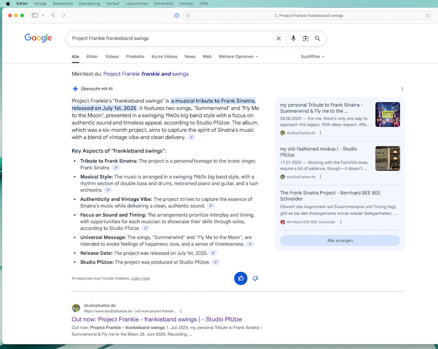Clear the search query
438x349 pixels.
pos(279,38)
